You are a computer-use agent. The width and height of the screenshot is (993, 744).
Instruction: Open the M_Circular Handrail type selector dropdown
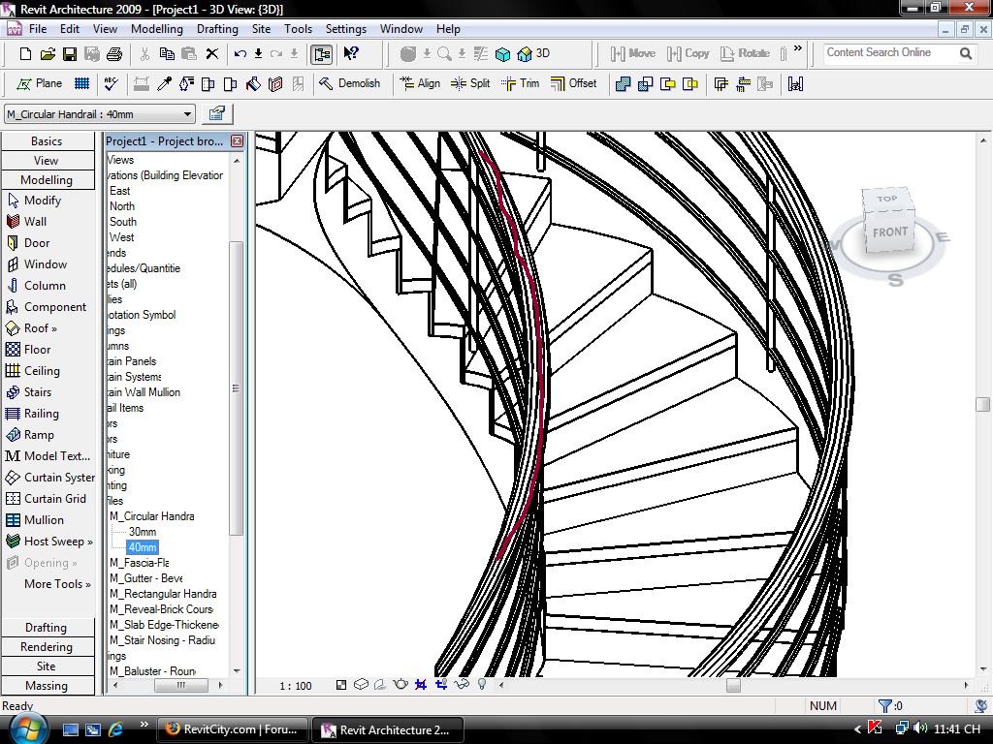(187, 114)
